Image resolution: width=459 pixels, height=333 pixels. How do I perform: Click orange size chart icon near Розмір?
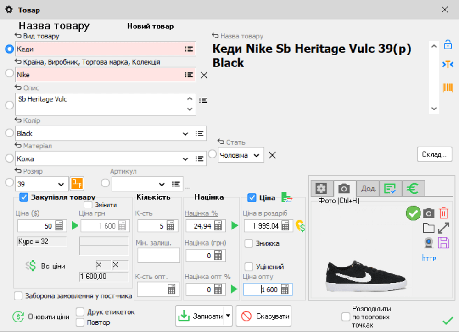click(x=76, y=184)
